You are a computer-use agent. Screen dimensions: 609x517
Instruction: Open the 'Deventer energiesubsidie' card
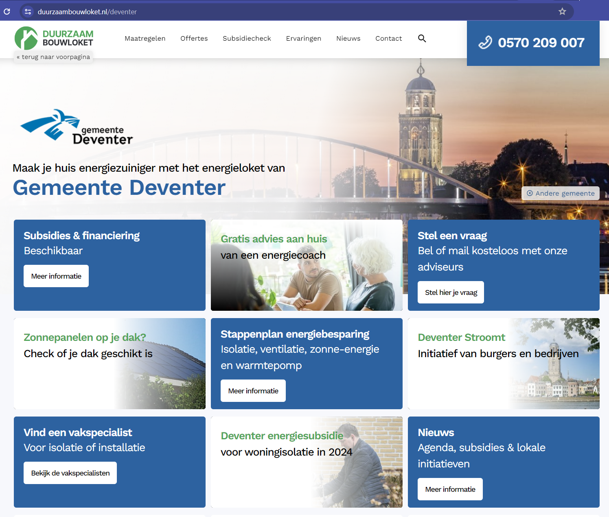307,462
